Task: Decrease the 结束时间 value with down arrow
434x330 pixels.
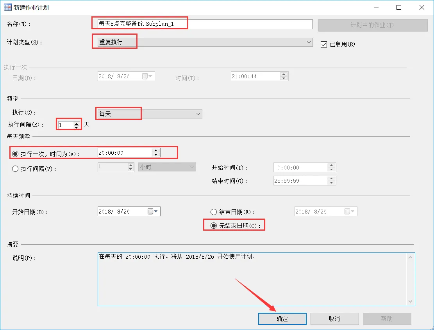Action: click(331, 183)
